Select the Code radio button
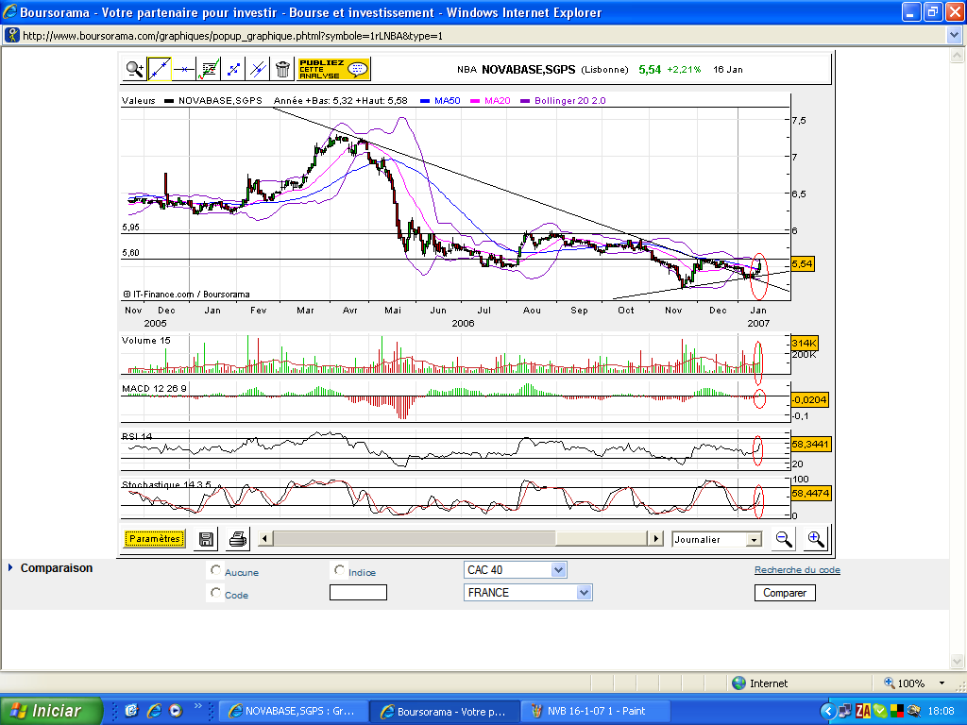The width and height of the screenshot is (967, 725). click(215, 593)
